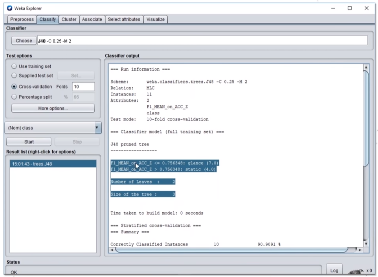Go to Select attributes tab
Viewport: 378px width, 277px height.
tap(124, 19)
